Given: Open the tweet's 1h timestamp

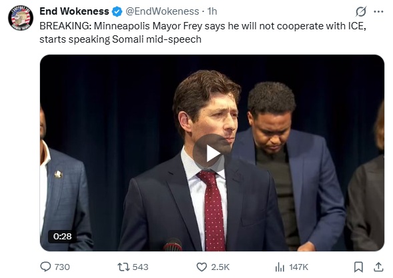Looking at the screenshot, I should 212,11.
